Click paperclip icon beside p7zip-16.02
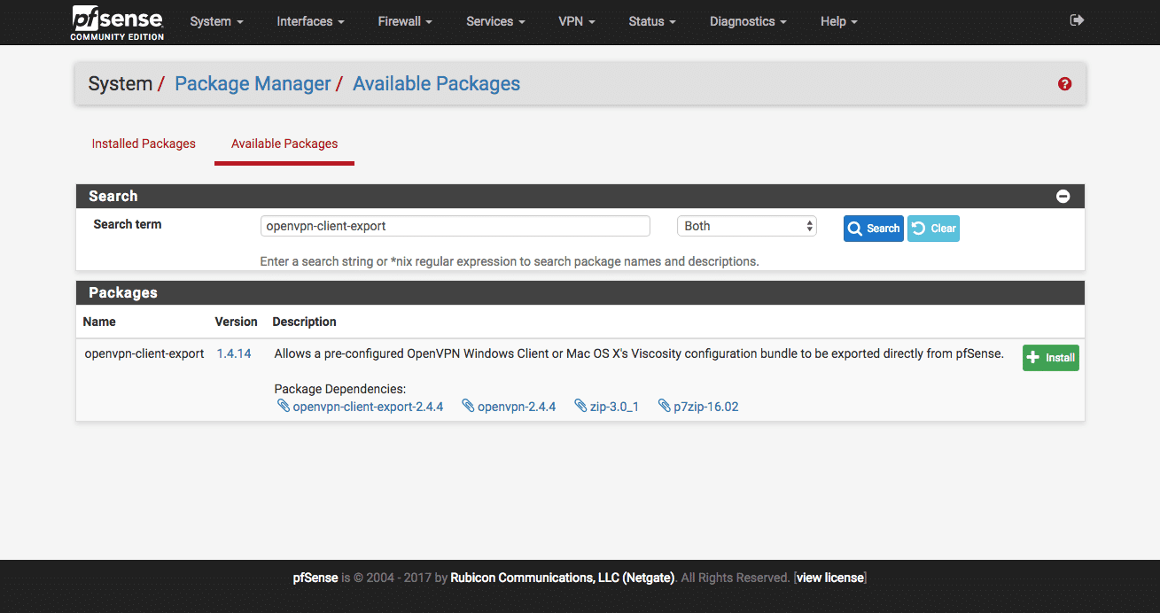1160x613 pixels. click(x=664, y=406)
